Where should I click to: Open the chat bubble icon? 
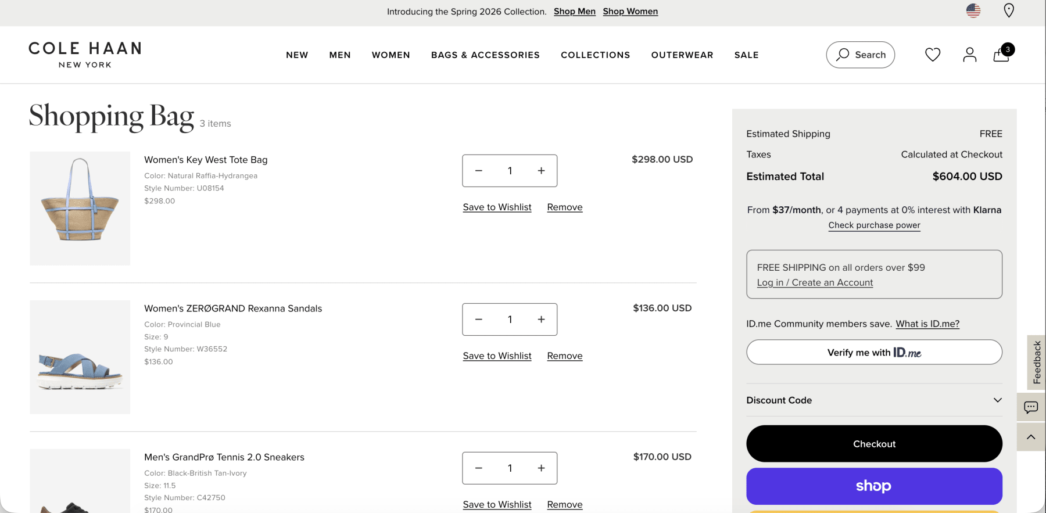(1031, 407)
